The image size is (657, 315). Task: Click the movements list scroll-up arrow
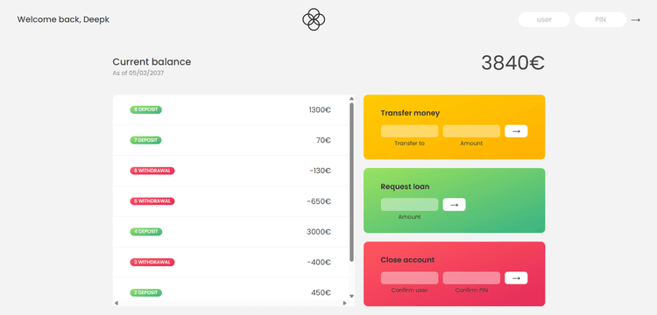tap(351, 99)
